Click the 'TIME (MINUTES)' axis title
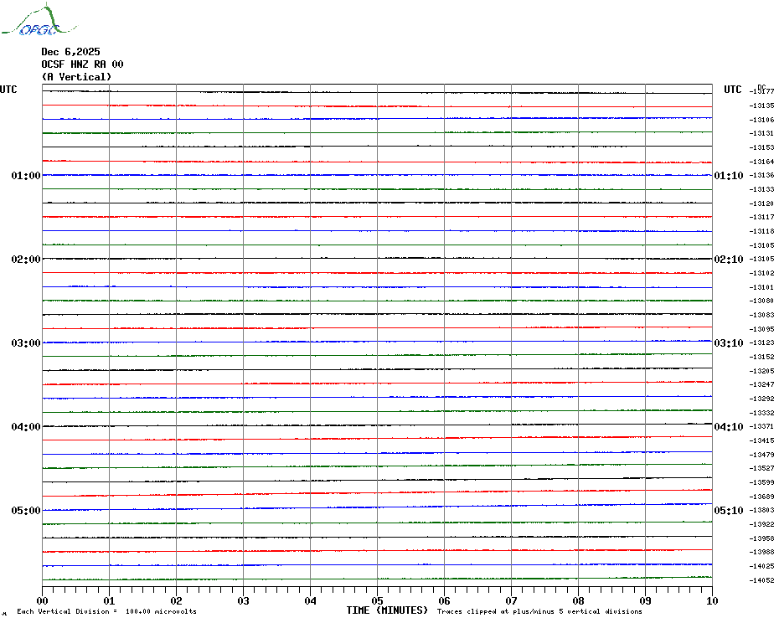Viewport: 779px width, 623px height. pos(387,610)
